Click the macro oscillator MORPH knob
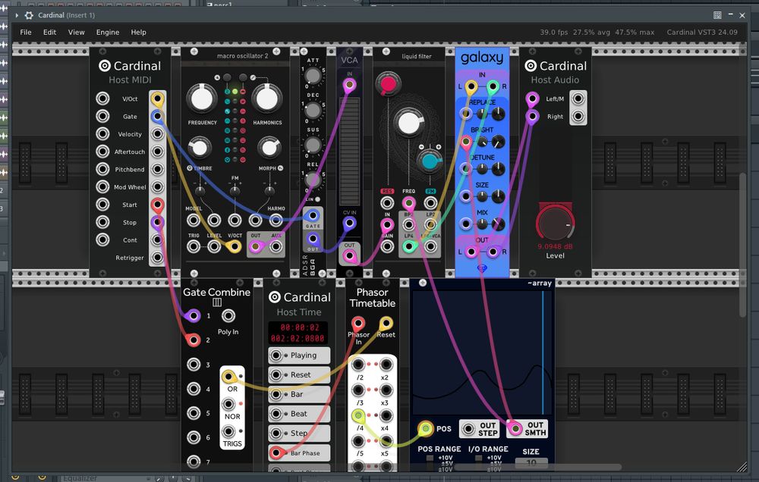 269,148
